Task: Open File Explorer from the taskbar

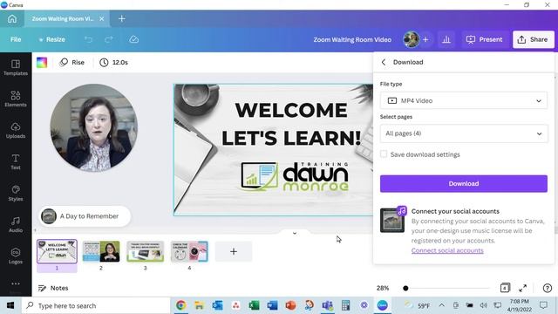Action: pos(200,305)
